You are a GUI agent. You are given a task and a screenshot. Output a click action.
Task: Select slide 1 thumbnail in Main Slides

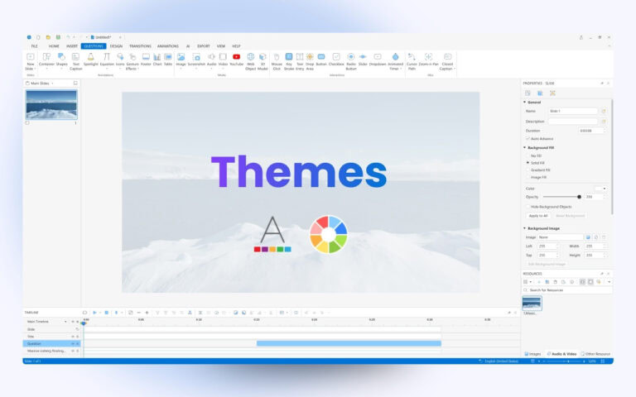(x=51, y=104)
